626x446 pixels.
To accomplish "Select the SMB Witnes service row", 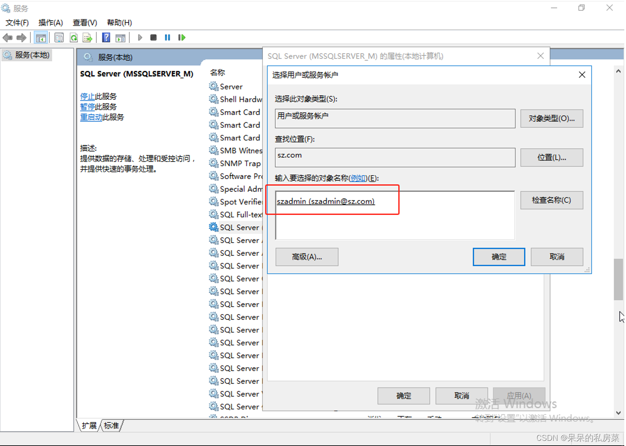I will [x=235, y=150].
